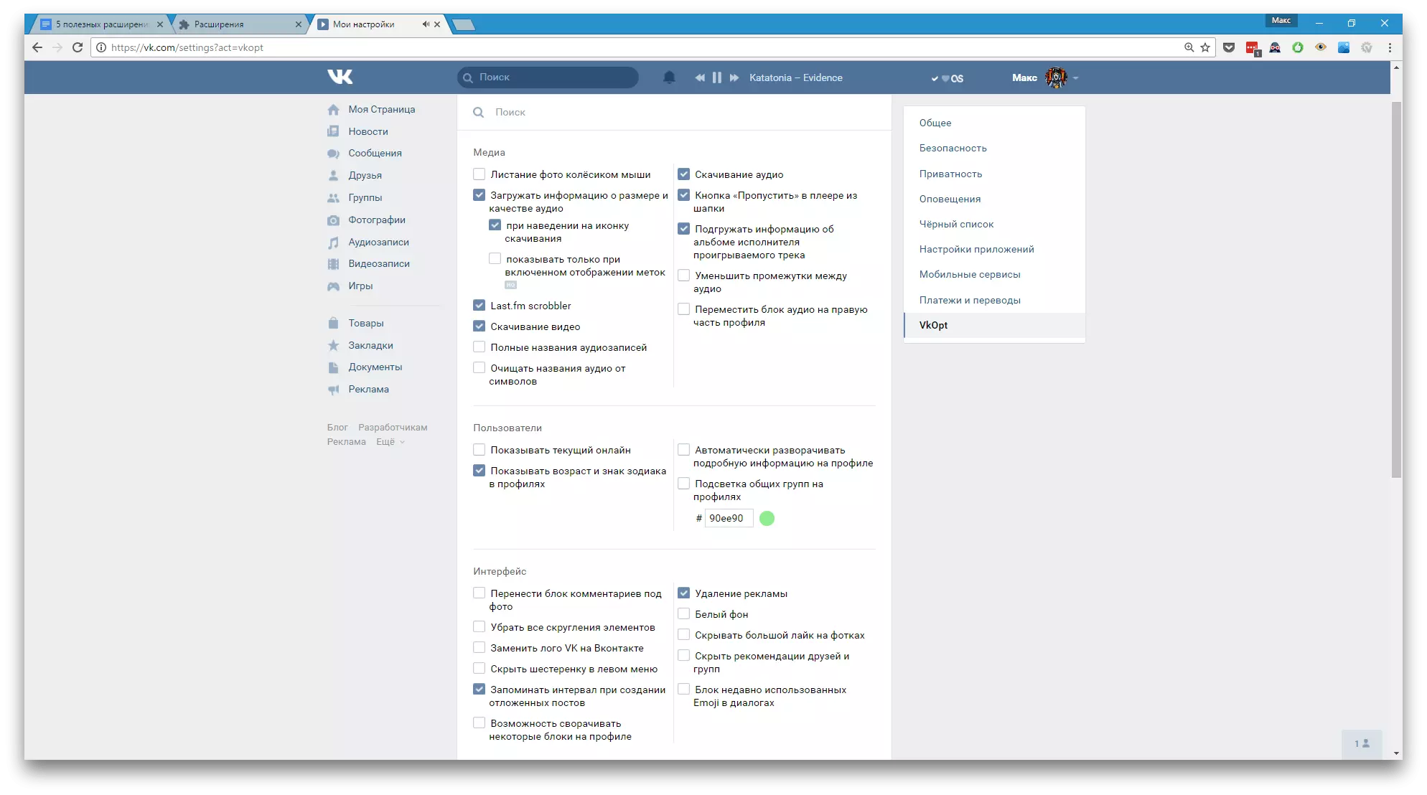Open the Разработчикам footer link
The image size is (1427, 795).
(393, 428)
